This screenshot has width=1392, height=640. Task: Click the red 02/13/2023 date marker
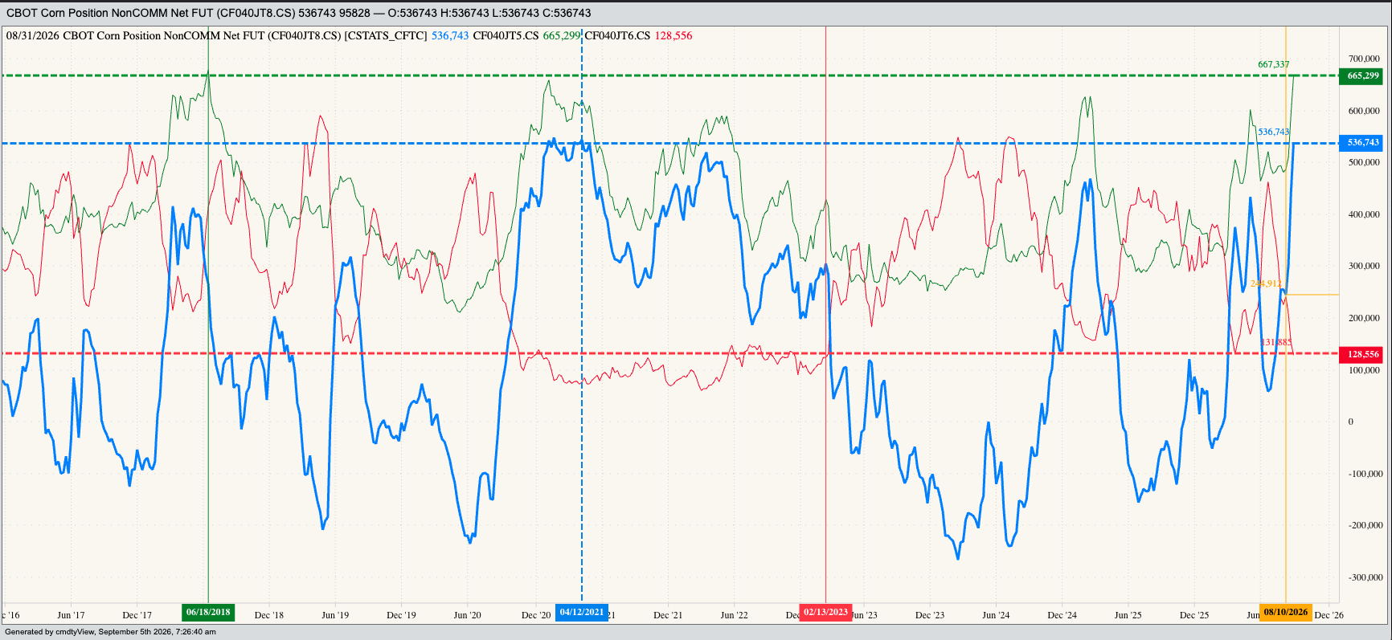pyautogui.click(x=825, y=612)
